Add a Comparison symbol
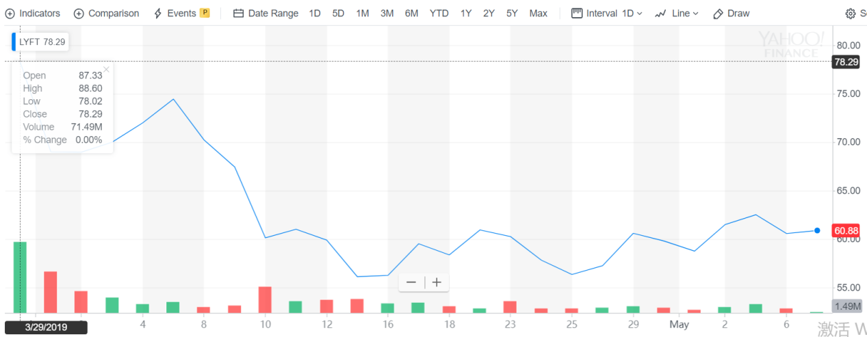 106,14
